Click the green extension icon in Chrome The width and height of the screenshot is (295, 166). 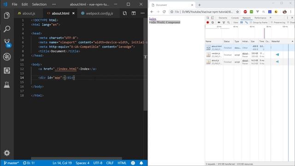click(x=251, y=12)
